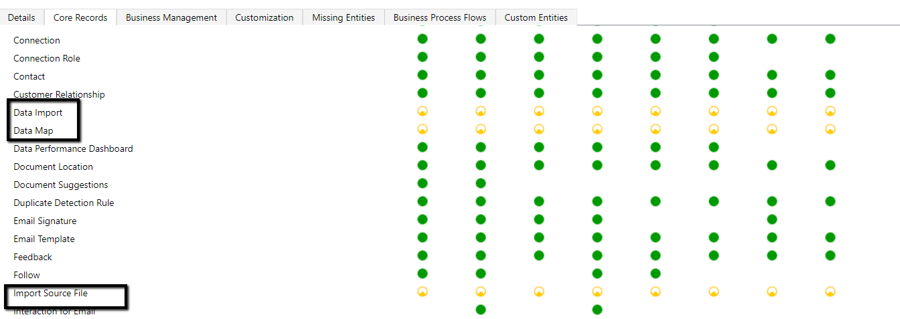Image resolution: width=900 pixels, height=319 pixels.
Task: Click the Customer Relationship entity label
Action: point(59,94)
